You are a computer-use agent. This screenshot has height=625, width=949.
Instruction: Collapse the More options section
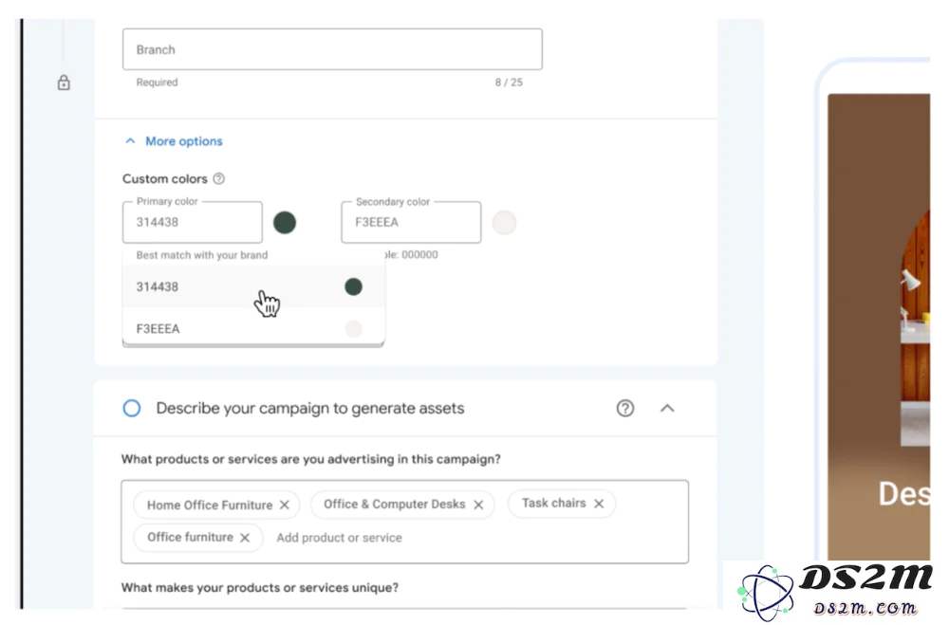click(130, 141)
